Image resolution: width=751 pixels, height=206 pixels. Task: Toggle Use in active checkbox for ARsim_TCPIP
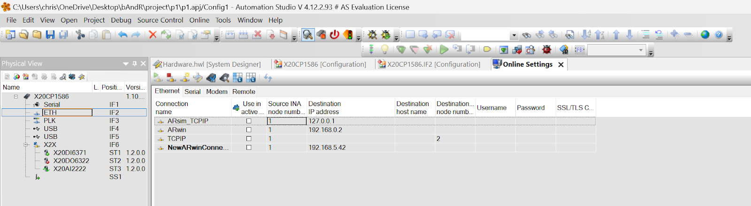[x=249, y=121]
